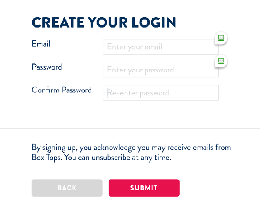Click the email acknowledgment disclaimer paragraph
Viewport: 260px width, 210px height.
click(x=131, y=152)
